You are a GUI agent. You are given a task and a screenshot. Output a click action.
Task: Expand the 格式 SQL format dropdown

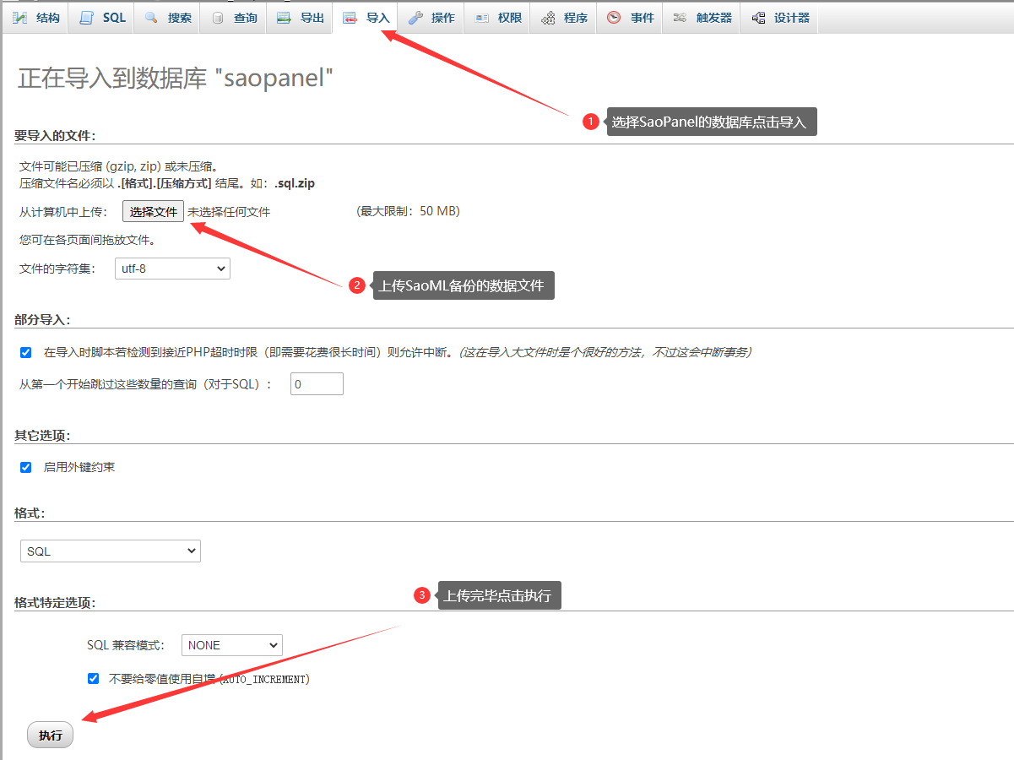[110, 551]
